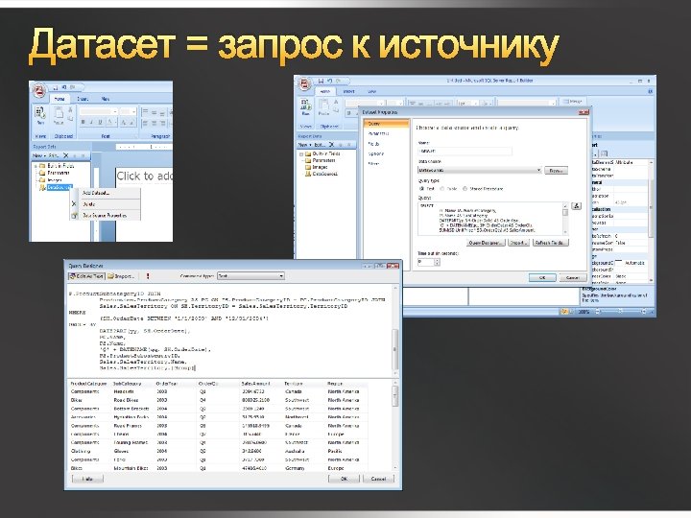691x518 pixels.
Task: Click OK in Query Designer window
Action: point(344,479)
